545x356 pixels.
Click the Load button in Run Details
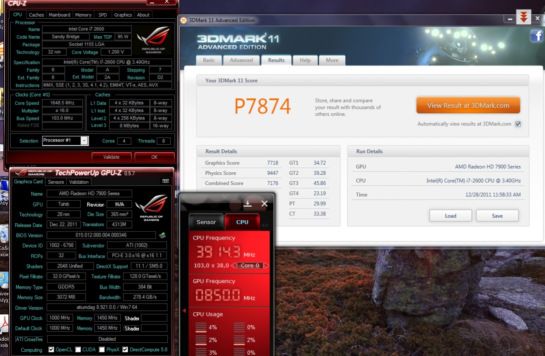click(x=450, y=216)
